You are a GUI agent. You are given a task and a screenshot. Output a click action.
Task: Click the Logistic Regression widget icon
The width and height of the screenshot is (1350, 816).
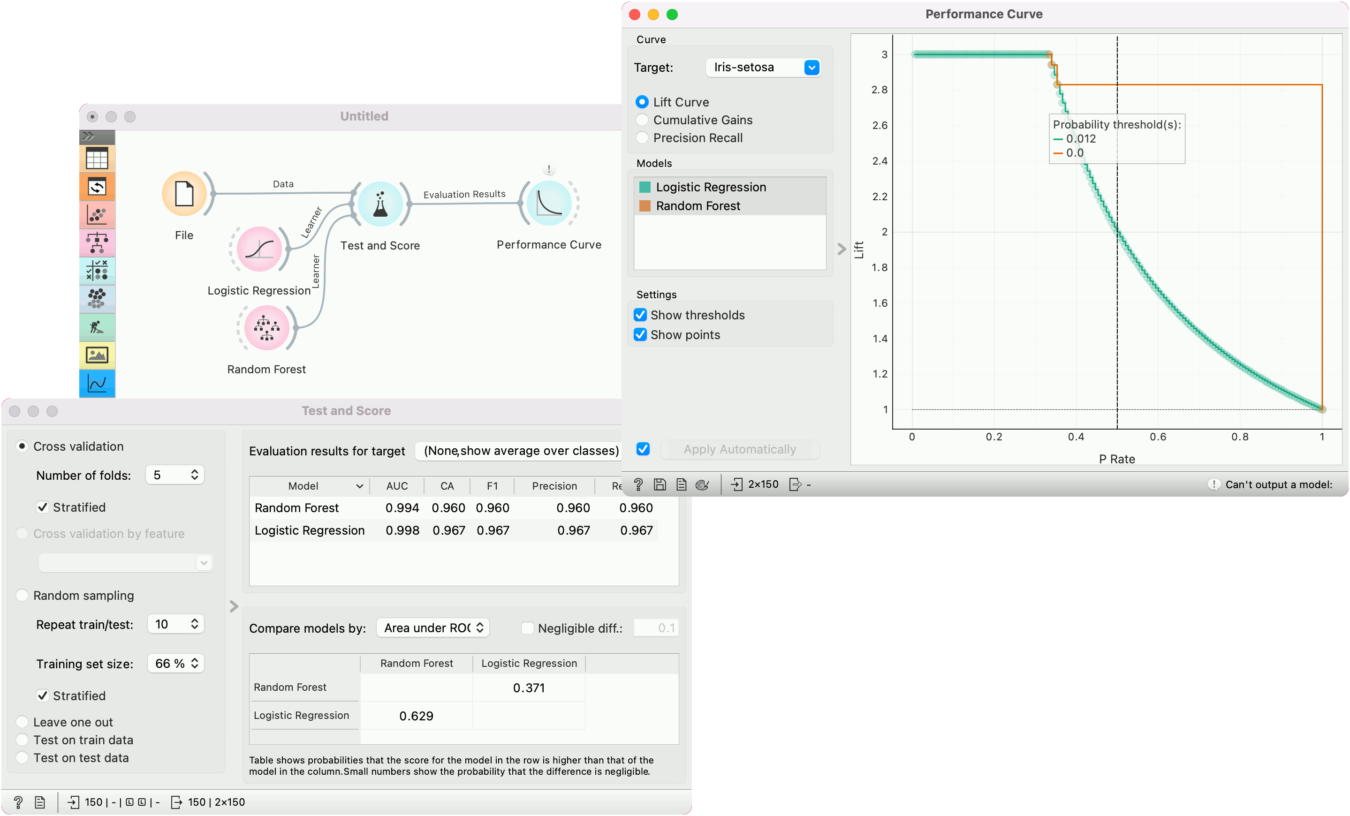pos(259,249)
